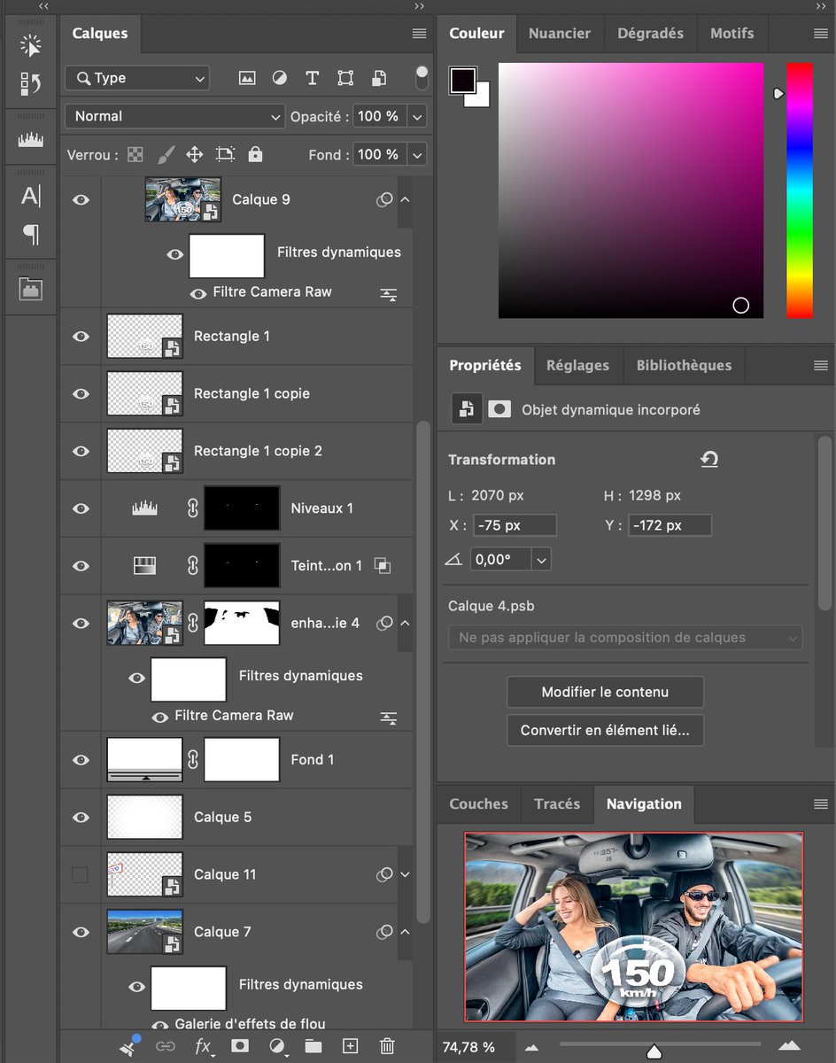Screen dimensions: 836x1063
Task: Switch to the Réglages tab
Action: (x=577, y=365)
